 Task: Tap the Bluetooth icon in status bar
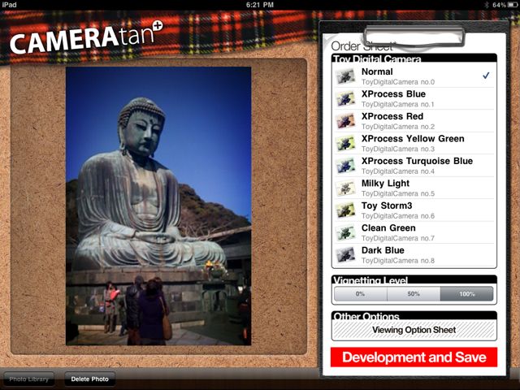(x=487, y=5)
